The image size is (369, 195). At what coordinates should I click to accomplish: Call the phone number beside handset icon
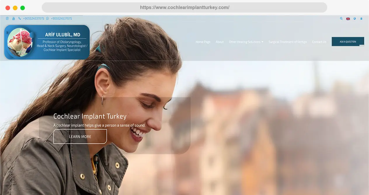point(34,18)
